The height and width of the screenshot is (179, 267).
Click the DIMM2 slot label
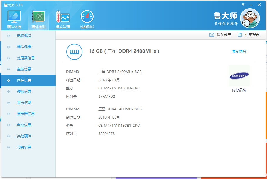click(72, 109)
